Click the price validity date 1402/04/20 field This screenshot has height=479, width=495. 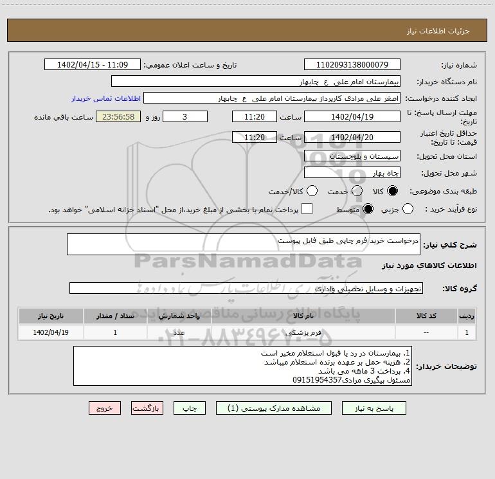(352, 138)
